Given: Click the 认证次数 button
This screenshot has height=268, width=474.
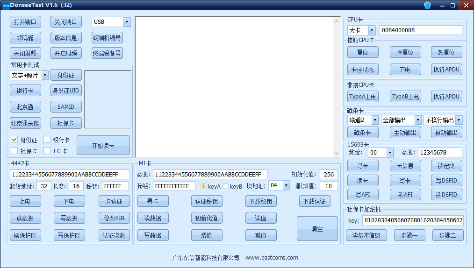Looking at the screenshot, I should coord(114,235).
